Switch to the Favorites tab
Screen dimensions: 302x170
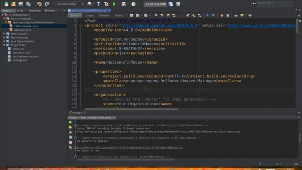coord(34,10)
